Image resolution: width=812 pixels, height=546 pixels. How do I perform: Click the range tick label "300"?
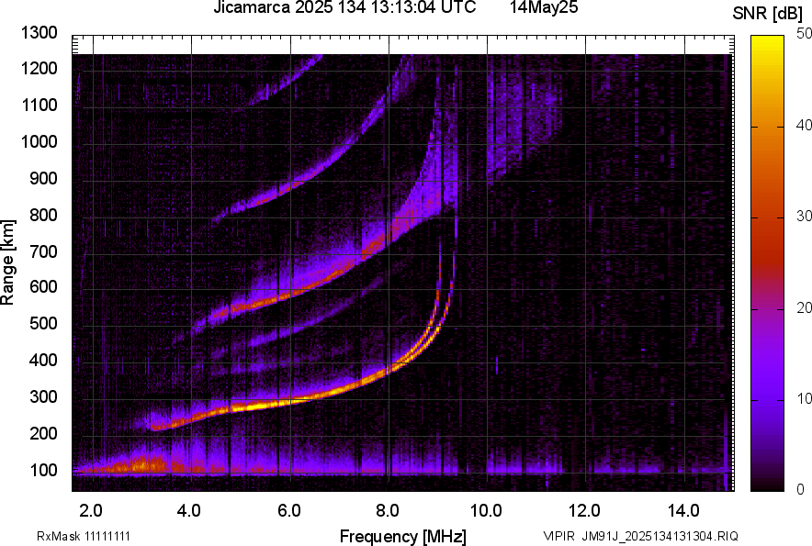pos(43,396)
